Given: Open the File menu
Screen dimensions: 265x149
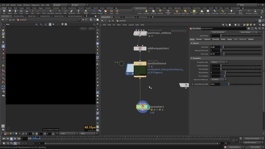Looking at the screenshot, I should pos(3,5).
